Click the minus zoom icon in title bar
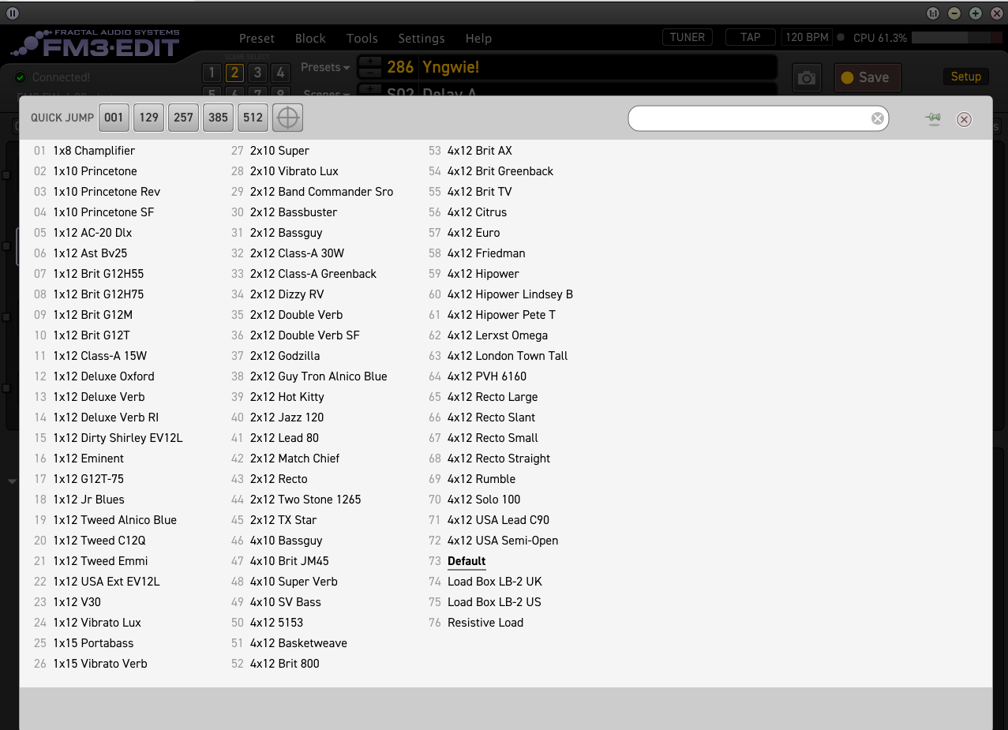This screenshot has width=1008, height=730. (954, 13)
